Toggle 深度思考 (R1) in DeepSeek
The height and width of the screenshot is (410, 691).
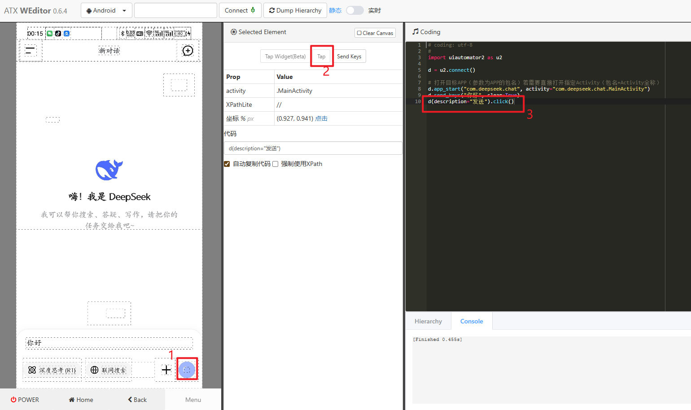(52, 370)
